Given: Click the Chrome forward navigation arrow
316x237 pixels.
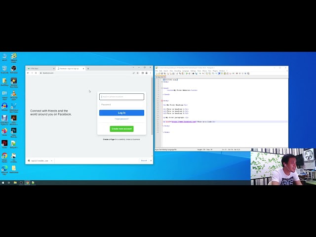Looking at the screenshot, I should click(32, 73).
